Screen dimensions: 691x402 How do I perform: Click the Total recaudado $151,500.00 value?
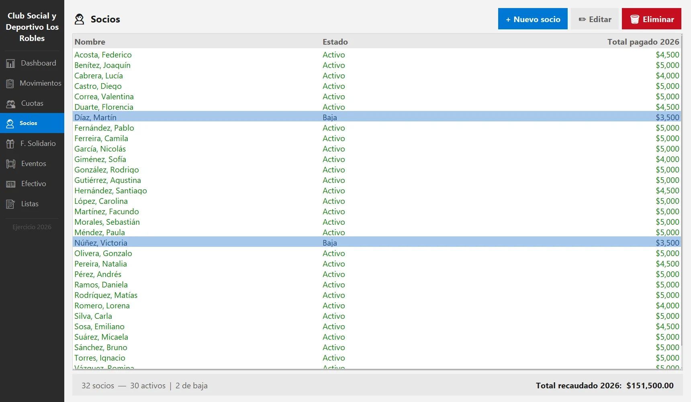pyautogui.click(x=650, y=386)
